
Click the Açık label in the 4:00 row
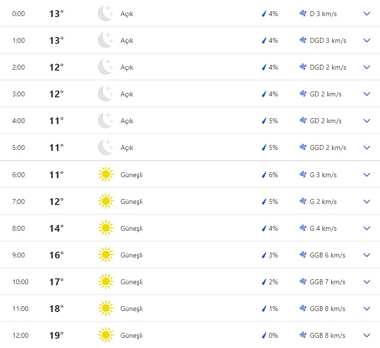(x=127, y=121)
